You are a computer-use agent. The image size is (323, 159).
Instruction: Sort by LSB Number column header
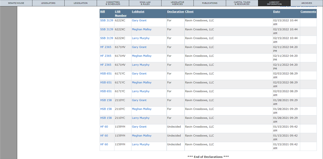point(121,14)
